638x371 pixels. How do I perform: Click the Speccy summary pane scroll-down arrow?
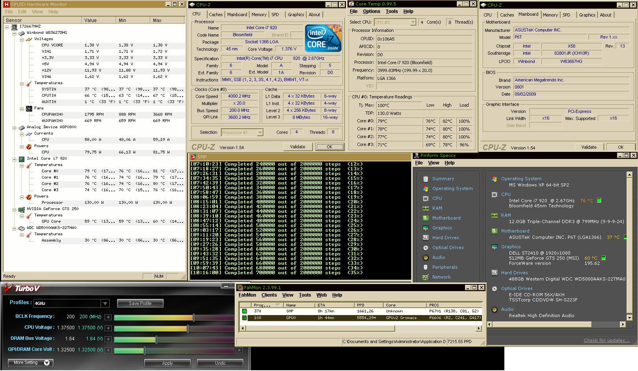(629, 319)
